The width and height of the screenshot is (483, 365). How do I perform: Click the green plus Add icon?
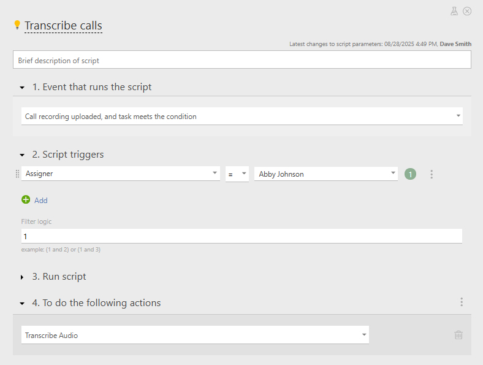[26, 200]
